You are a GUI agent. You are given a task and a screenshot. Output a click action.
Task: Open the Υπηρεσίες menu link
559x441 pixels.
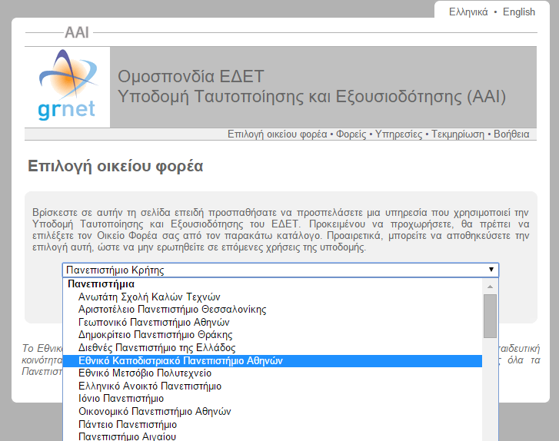point(398,134)
